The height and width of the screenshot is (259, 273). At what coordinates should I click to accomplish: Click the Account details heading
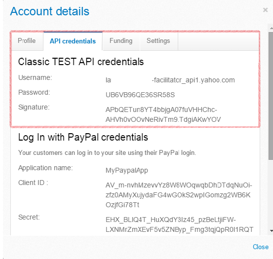point(50,11)
